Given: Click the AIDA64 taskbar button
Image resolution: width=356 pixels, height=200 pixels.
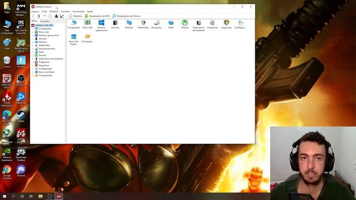Looking at the screenshot, I should [58, 196].
